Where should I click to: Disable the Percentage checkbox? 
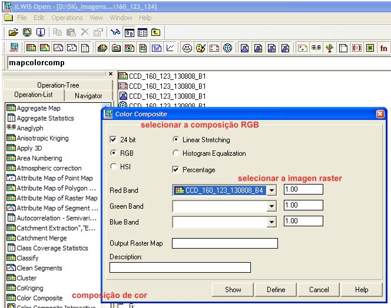point(176,170)
